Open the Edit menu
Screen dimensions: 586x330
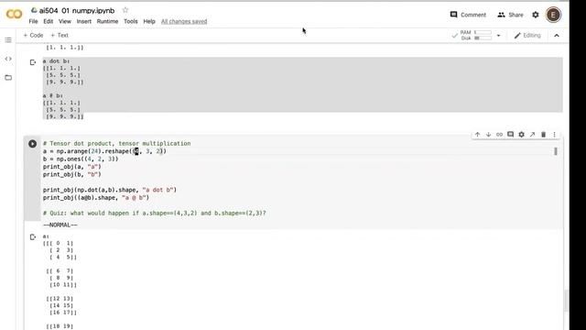tap(49, 21)
